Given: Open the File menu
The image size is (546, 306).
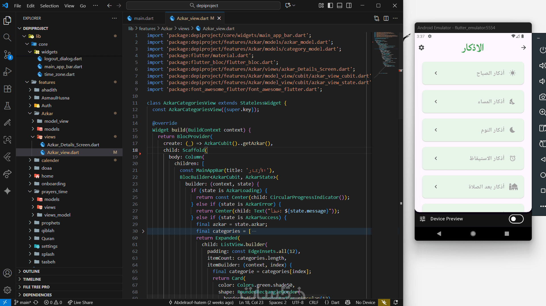Looking at the screenshot, I should pyautogui.click(x=18, y=5).
